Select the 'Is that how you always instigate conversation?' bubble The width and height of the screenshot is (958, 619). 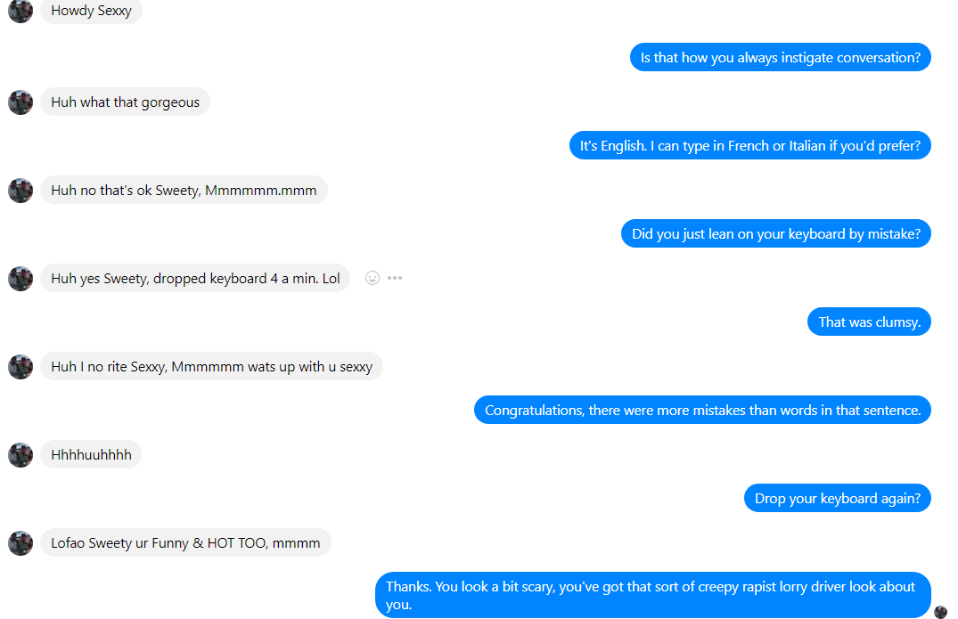click(x=780, y=57)
